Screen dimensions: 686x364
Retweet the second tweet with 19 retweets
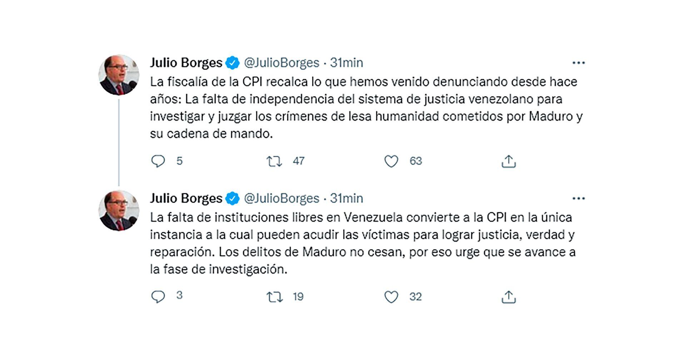[274, 297]
